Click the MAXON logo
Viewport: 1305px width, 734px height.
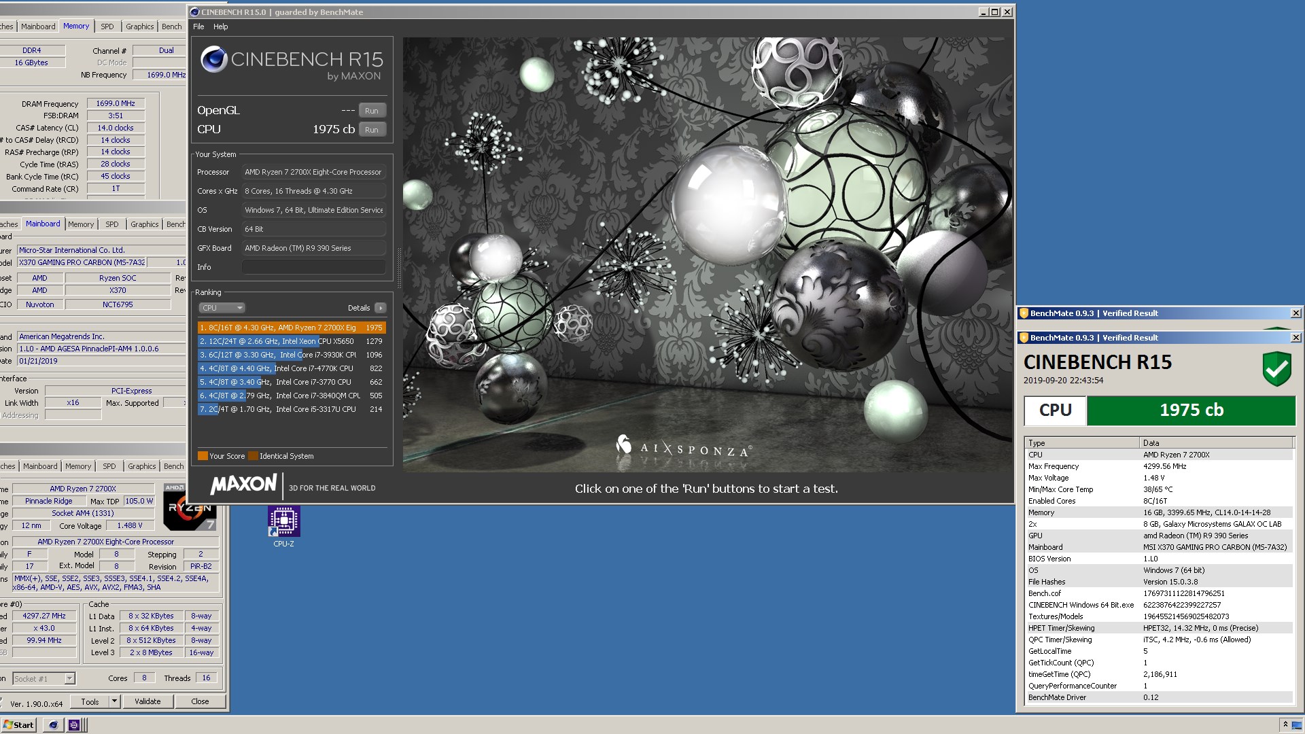(243, 485)
